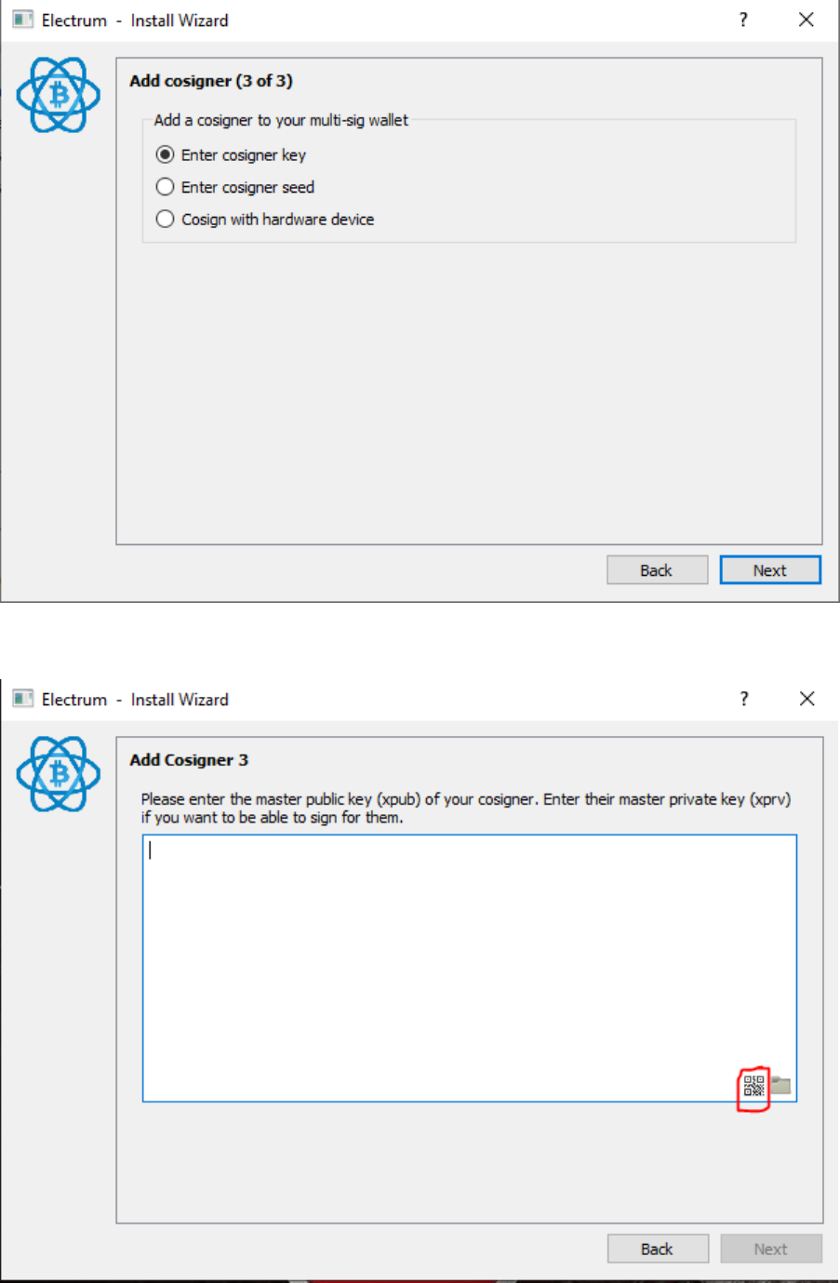840x1283 pixels.
Task: Close the bottom Install Wizard window
Action: [807, 699]
